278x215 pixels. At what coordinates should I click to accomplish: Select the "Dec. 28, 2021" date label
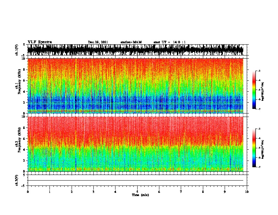coord(98,42)
